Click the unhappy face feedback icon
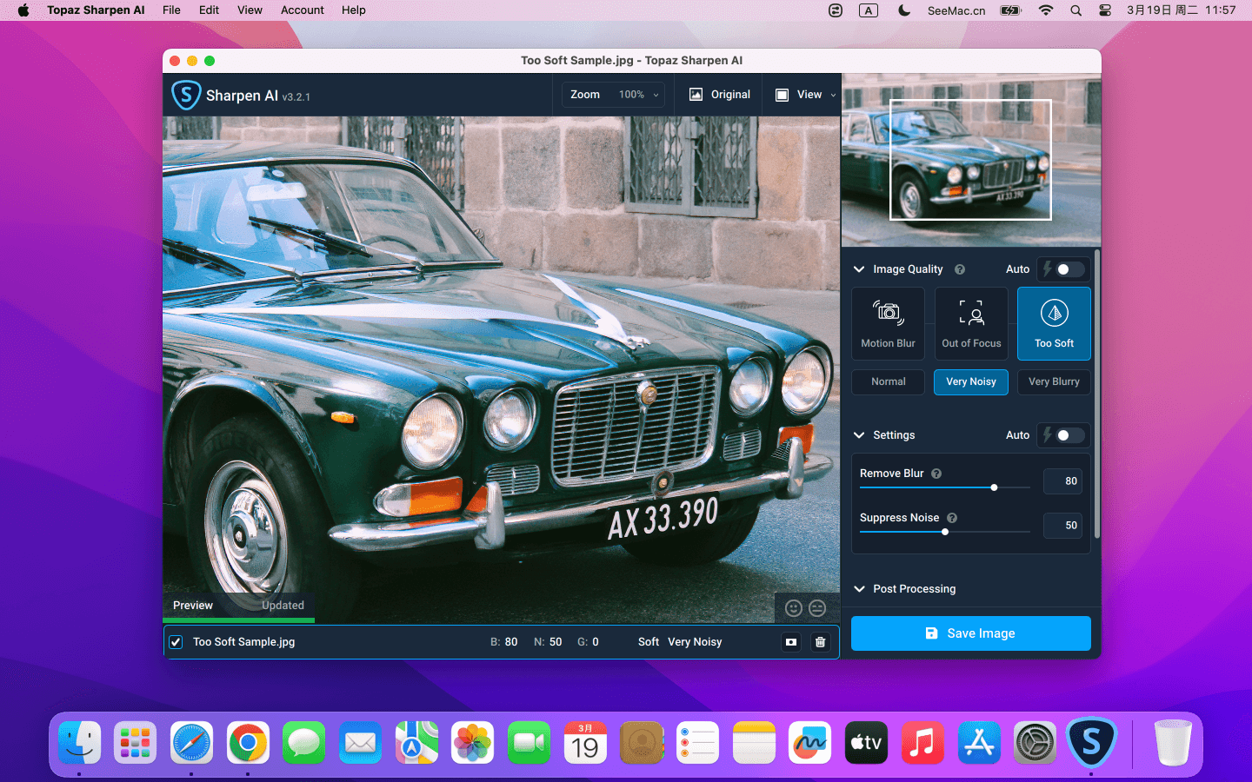 coord(817,608)
